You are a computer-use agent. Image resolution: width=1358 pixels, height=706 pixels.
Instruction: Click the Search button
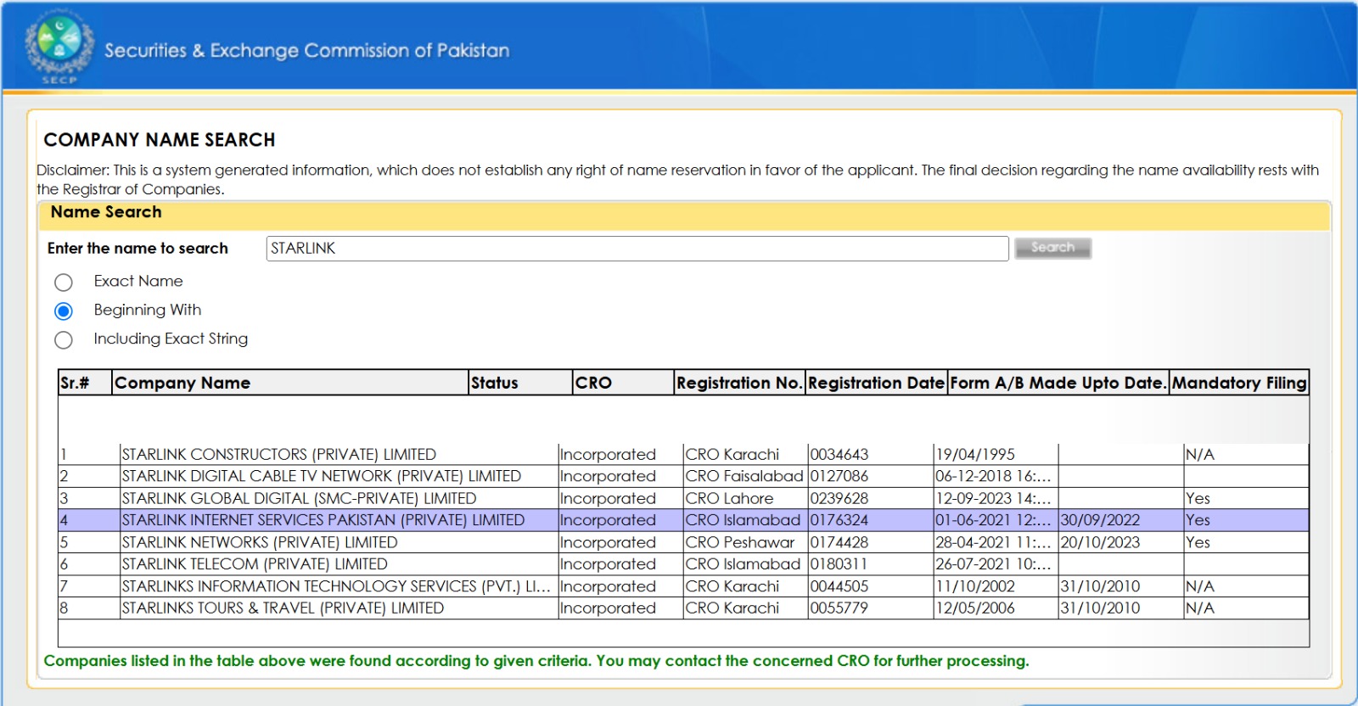(x=1052, y=248)
